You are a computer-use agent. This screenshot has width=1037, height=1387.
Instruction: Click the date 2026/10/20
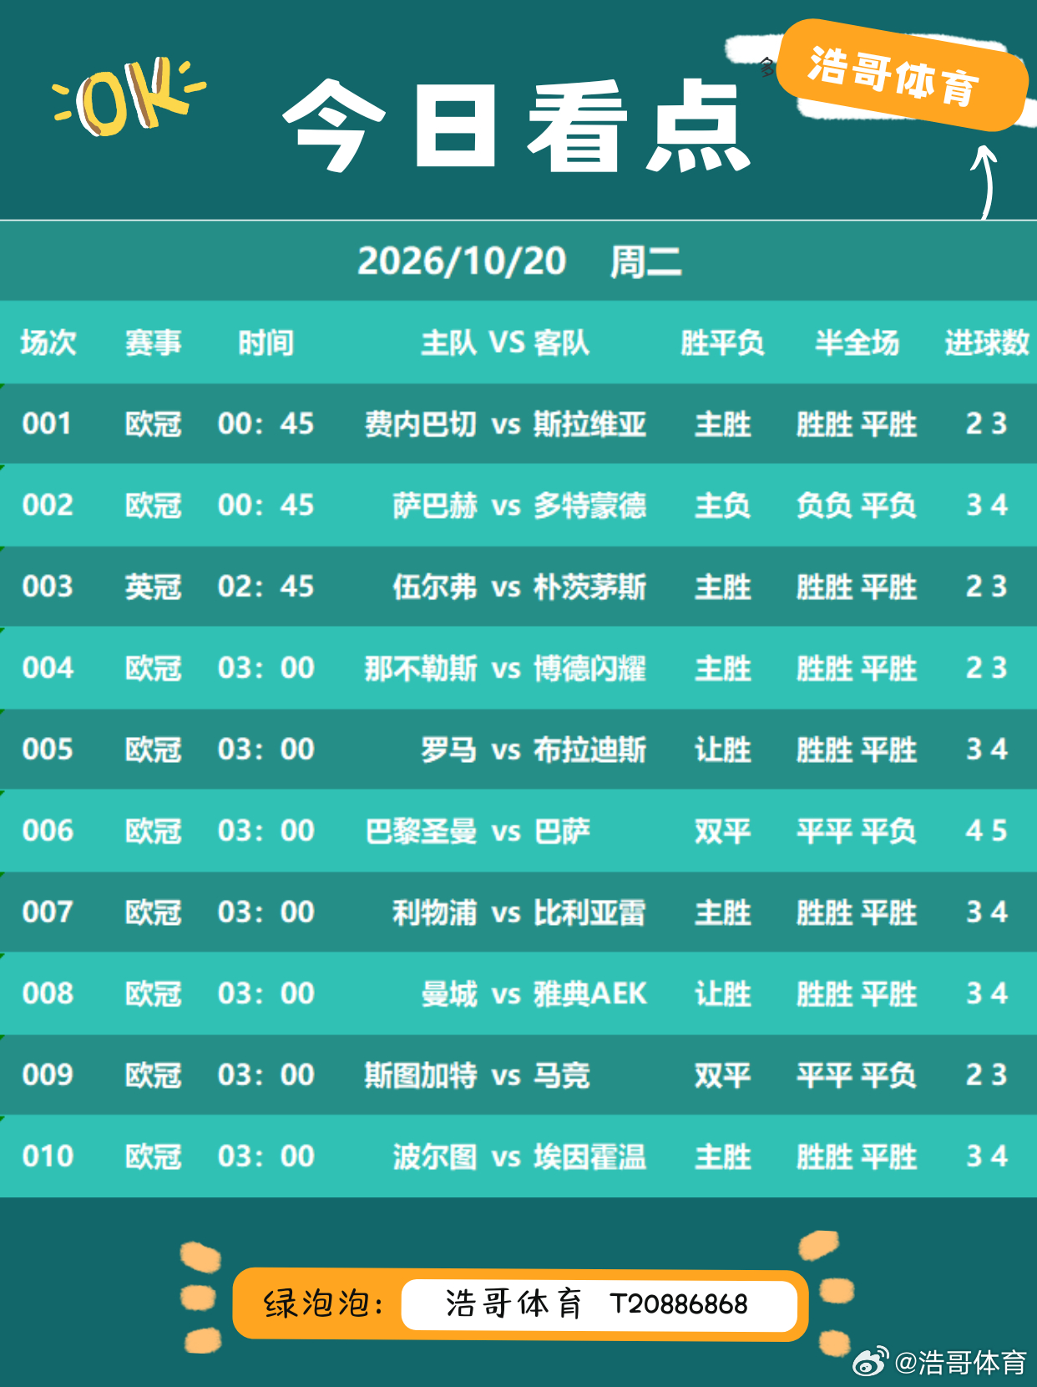pos(462,261)
